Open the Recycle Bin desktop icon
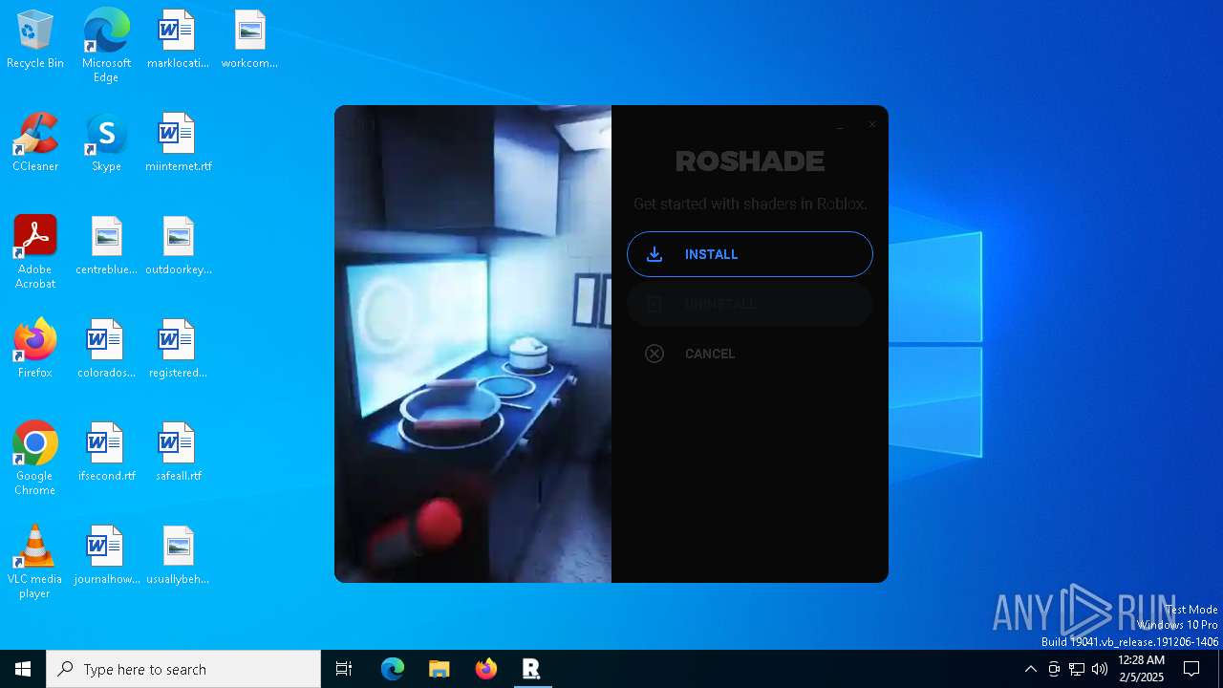Image resolution: width=1223 pixels, height=688 pixels. tap(35, 40)
